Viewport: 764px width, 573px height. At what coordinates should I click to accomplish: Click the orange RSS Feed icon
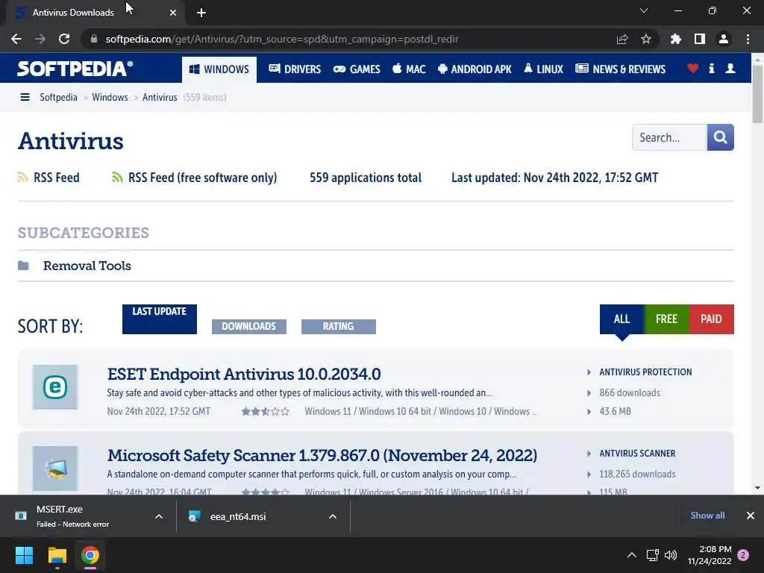(22, 178)
